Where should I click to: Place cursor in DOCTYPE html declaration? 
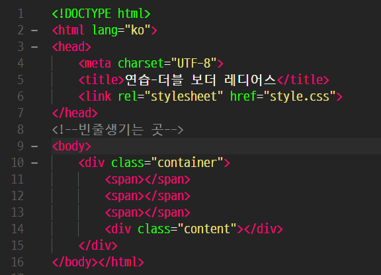(101, 14)
